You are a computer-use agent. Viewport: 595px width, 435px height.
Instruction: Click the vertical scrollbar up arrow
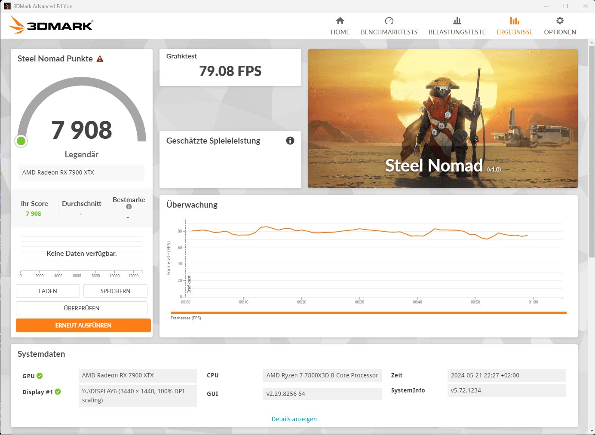click(592, 43)
